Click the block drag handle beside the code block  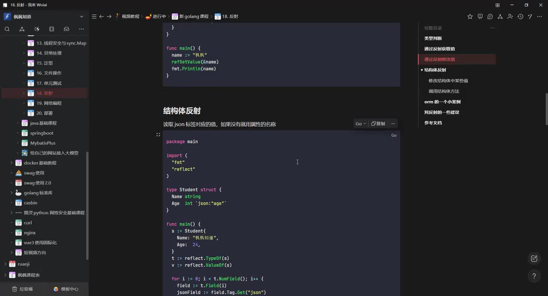(158, 135)
